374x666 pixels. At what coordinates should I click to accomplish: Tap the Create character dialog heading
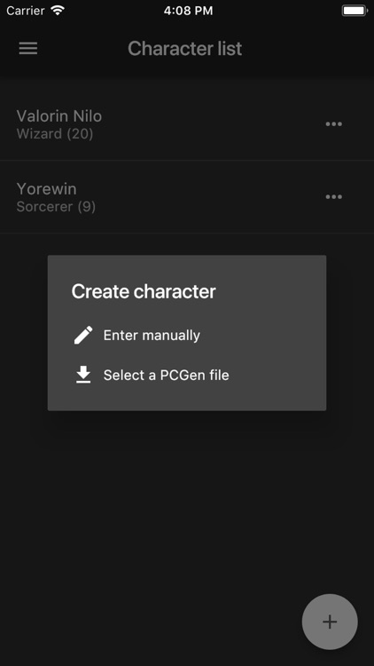(144, 292)
